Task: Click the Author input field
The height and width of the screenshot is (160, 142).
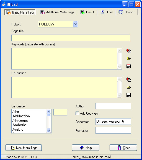Action: coord(113,106)
